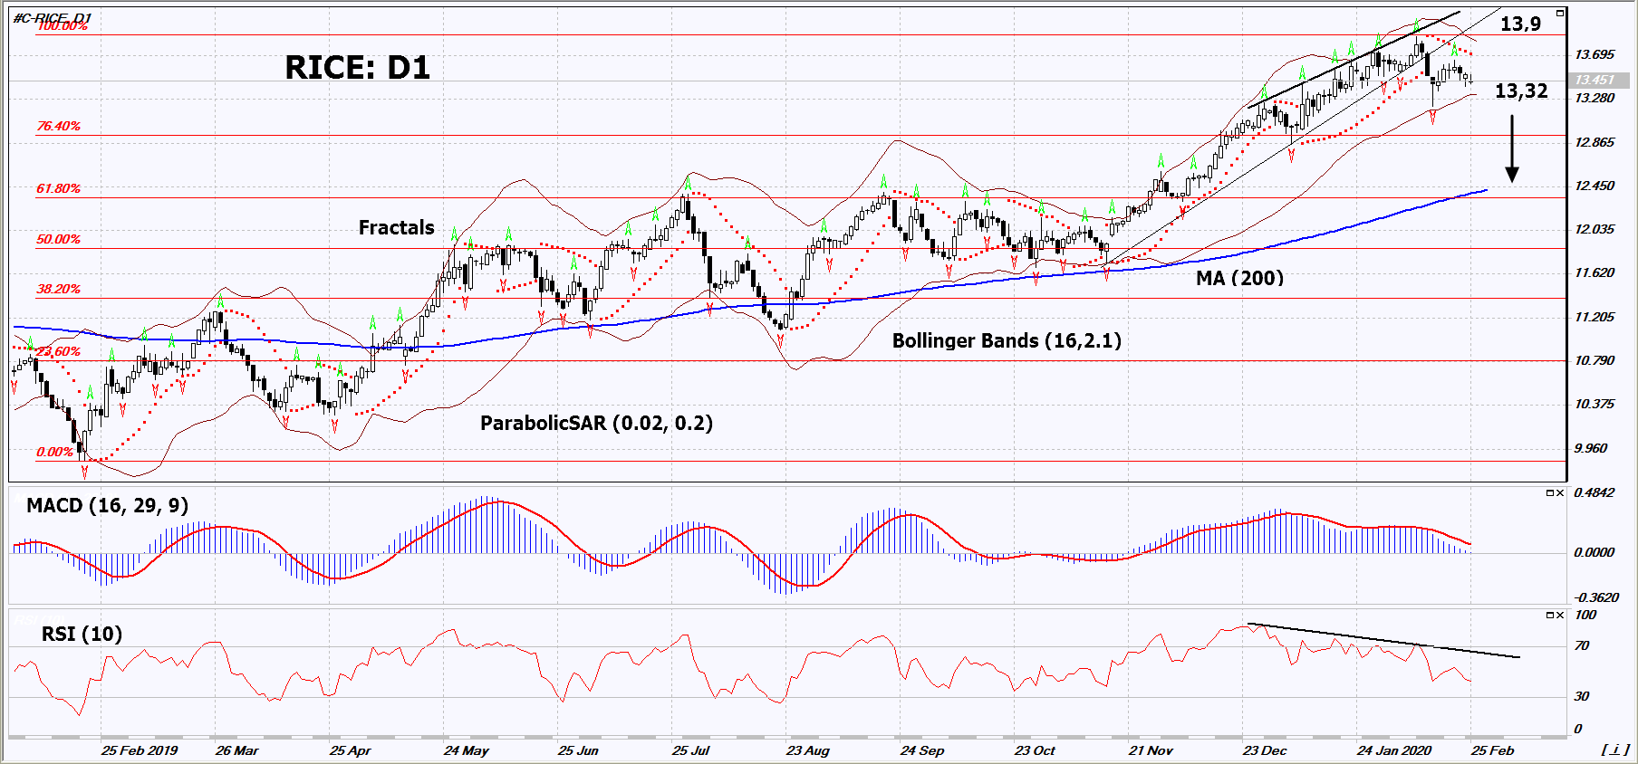Select the 50.00% Fibonacci level label
This screenshot has width=1638, height=764.
tap(58, 239)
